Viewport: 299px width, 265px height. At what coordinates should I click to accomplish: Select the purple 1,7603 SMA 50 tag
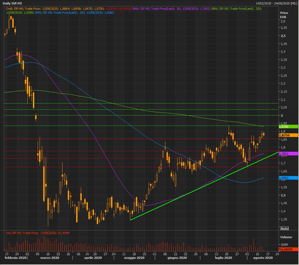[288, 154]
